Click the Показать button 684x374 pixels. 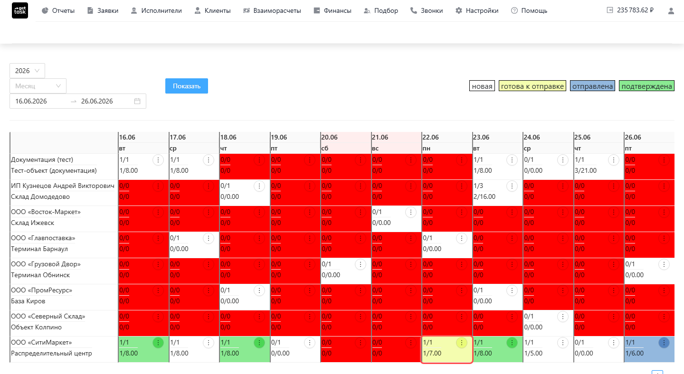tap(187, 86)
